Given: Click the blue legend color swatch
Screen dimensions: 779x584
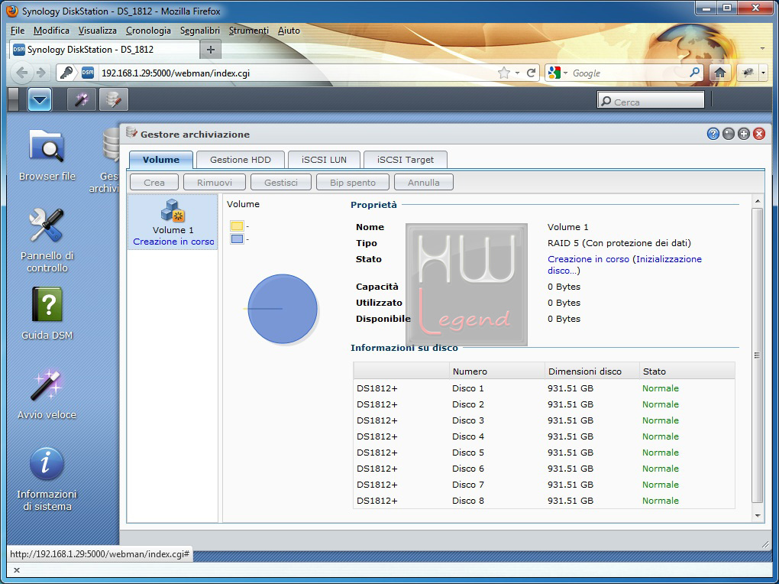Looking at the screenshot, I should click(x=237, y=238).
